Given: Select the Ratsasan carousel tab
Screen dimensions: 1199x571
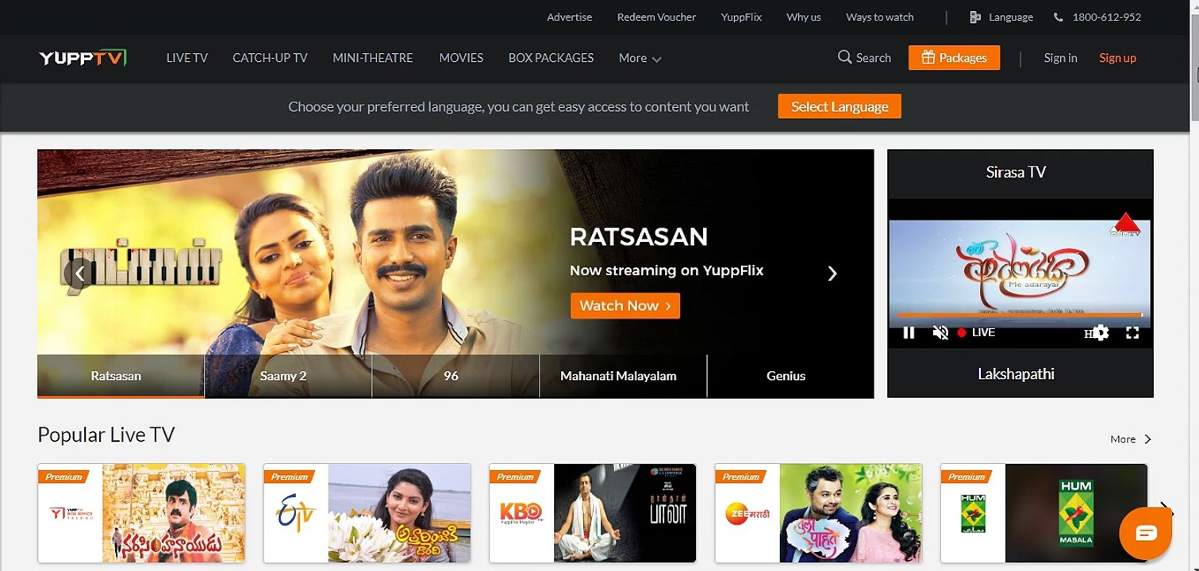Looking at the screenshot, I should pos(121,376).
